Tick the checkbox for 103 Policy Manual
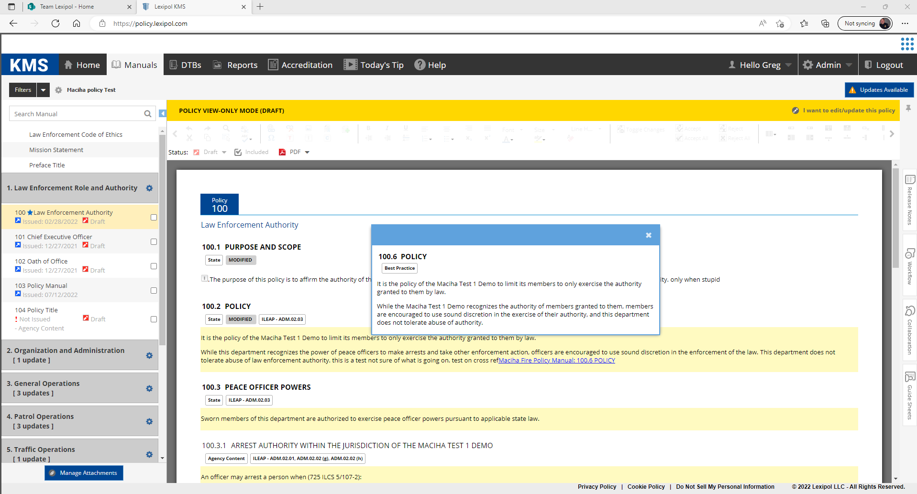This screenshot has height=494, width=917. 154,291
